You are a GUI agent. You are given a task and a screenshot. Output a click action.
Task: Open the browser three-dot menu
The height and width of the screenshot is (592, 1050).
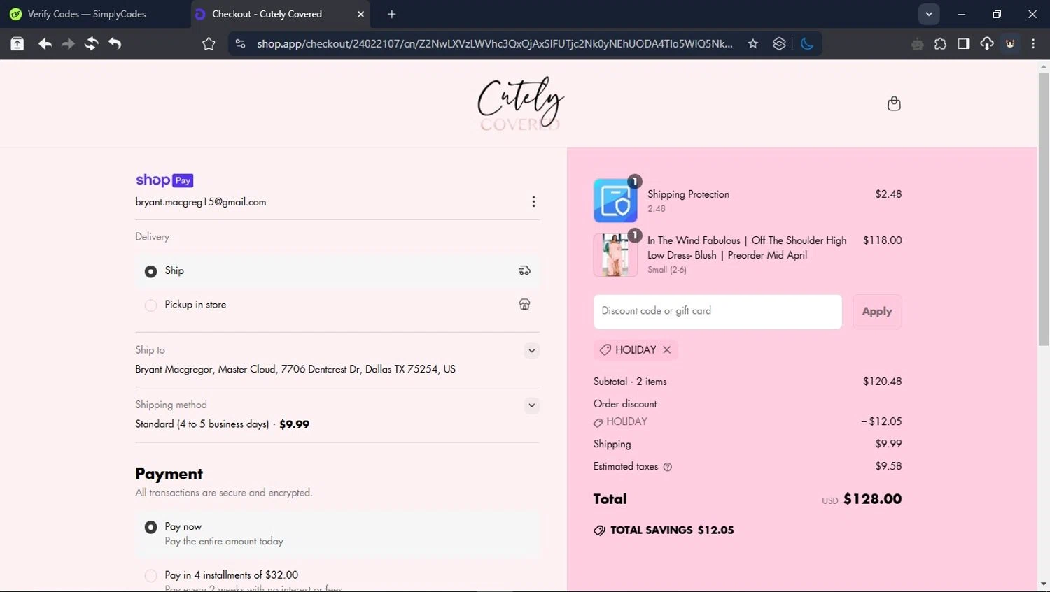(1033, 43)
